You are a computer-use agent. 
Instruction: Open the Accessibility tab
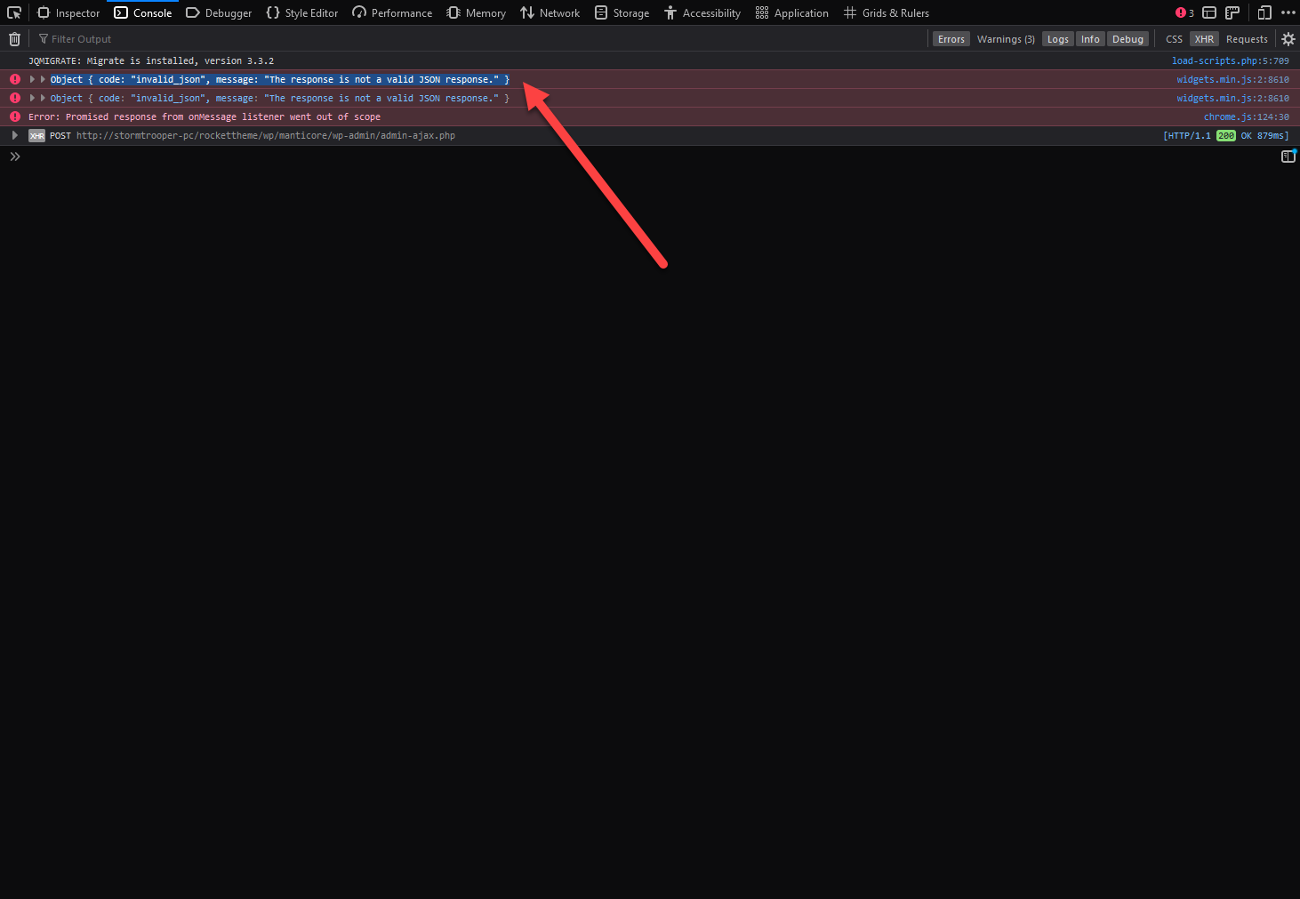(x=702, y=12)
